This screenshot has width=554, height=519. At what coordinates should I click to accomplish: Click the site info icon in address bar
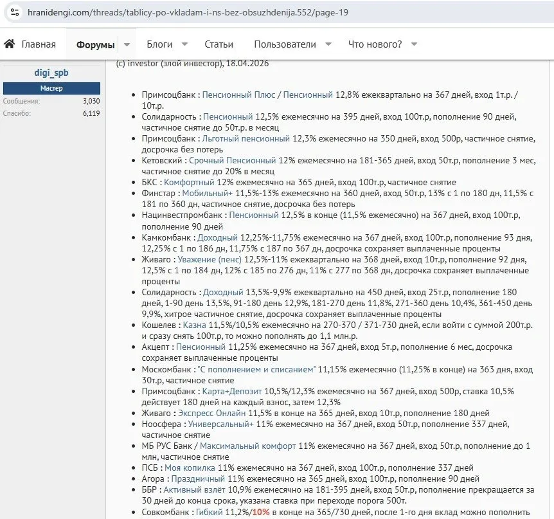click(x=14, y=12)
